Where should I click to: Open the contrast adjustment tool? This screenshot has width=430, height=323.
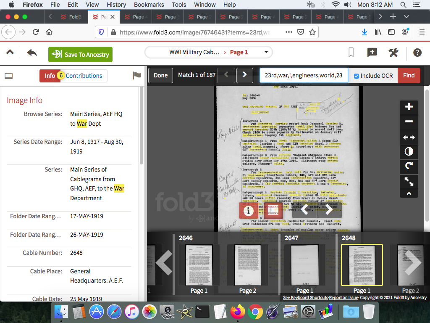409,151
